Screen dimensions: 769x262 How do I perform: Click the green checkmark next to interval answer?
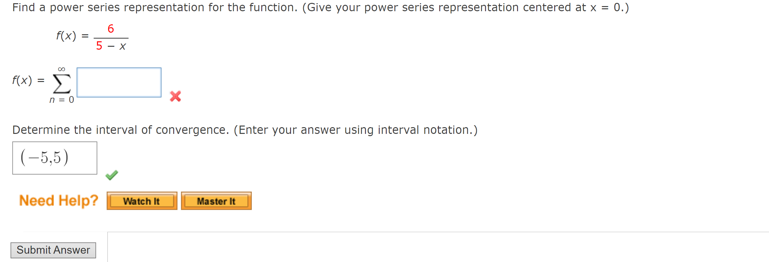[x=112, y=175]
